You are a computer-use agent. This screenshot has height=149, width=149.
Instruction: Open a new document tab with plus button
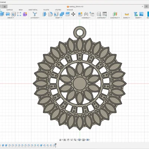pos(146,7)
